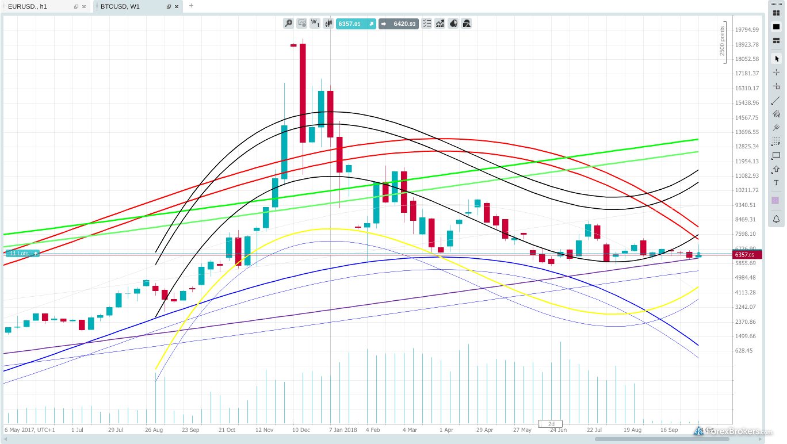Click the 628.45 price axis label
This screenshot has width=787, height=444.
pyautogui.click(x=744, y=351)
